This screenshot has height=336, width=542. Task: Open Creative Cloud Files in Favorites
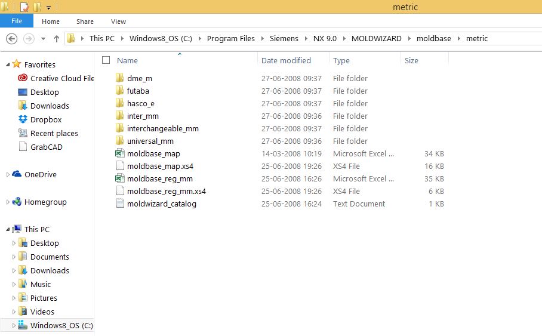(x=56, y=78)
